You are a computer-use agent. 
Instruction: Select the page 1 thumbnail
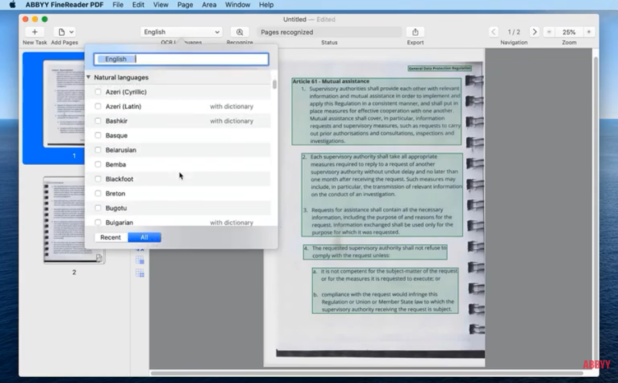tap(64, 103)
